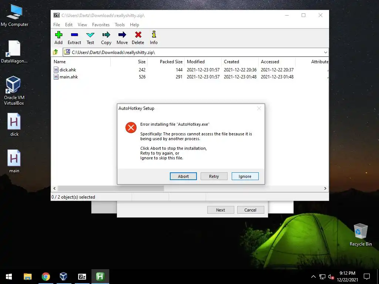Image resolution: width=379 pixels, height=284 pixels.
Task: Click Retry to try installing again
Action: pyautogui.click(x=214, y=176)
